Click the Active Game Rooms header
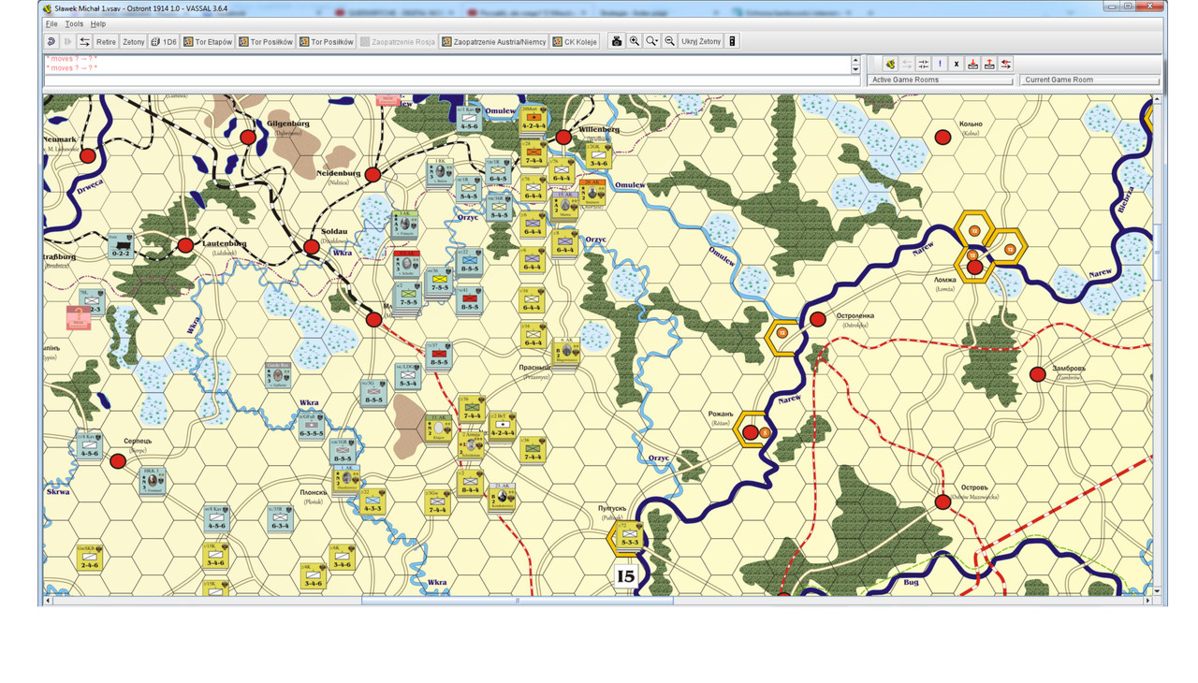The image size is (1198, 683). point(941,80)
